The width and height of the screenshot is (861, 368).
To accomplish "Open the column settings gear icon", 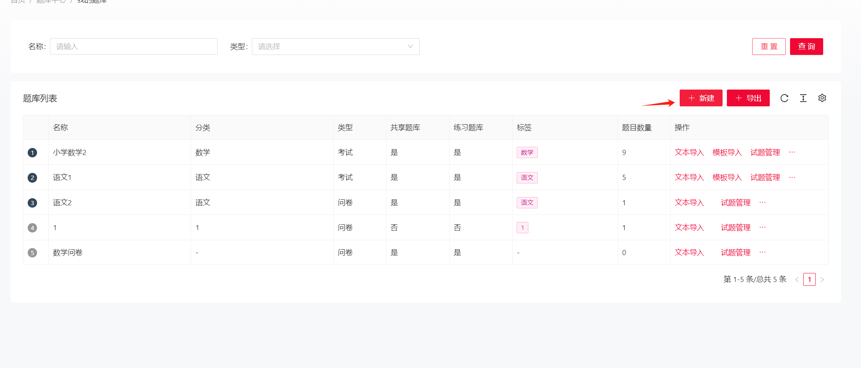I will (822, 98).
